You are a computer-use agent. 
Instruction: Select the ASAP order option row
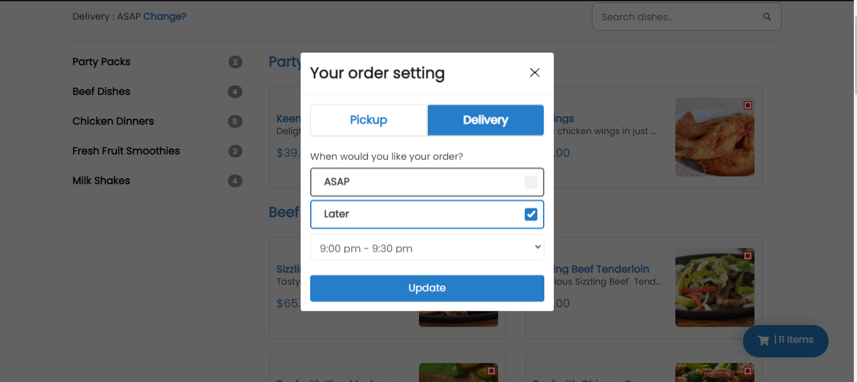point(418,182)
